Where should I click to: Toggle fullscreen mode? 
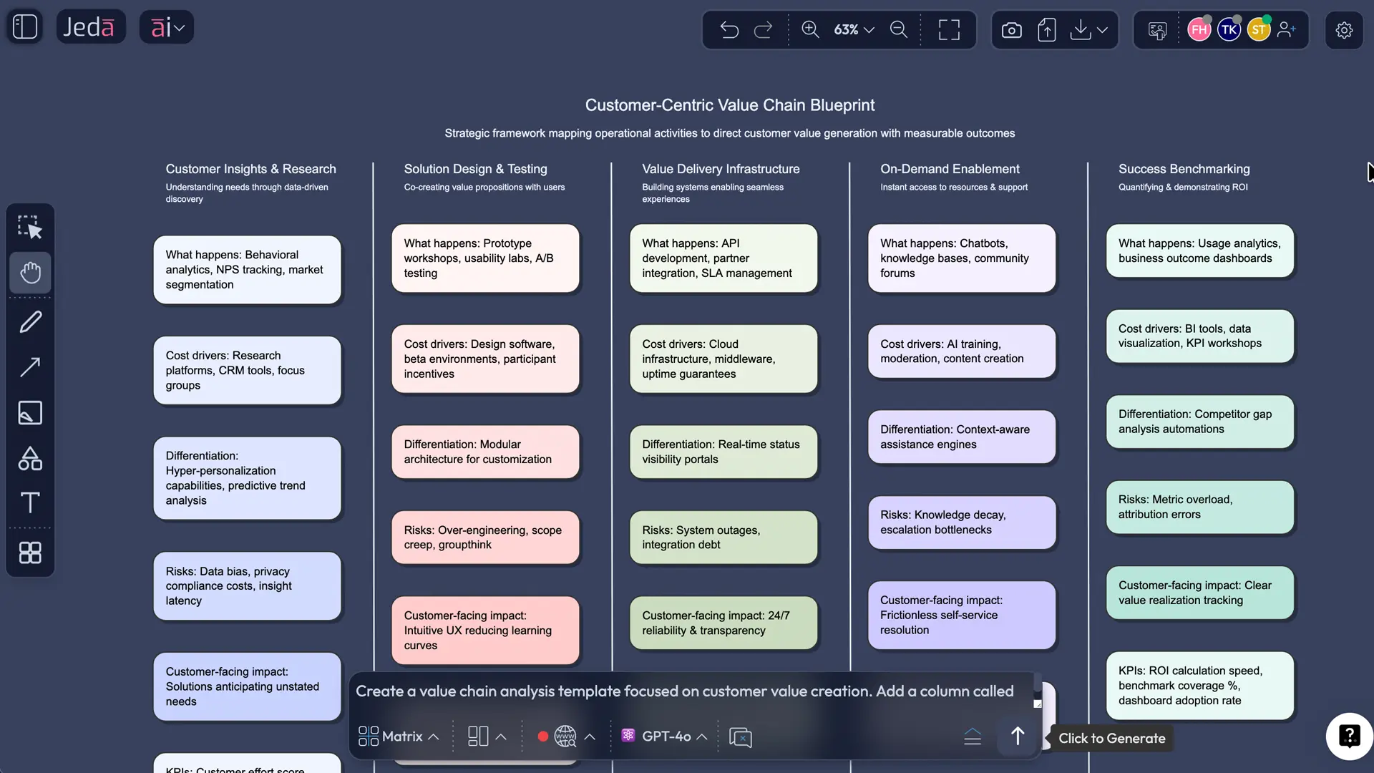click(x=949, y=30)
